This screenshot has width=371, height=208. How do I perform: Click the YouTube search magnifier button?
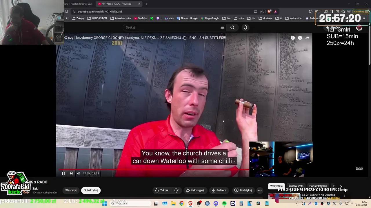(x=232, y=27)
